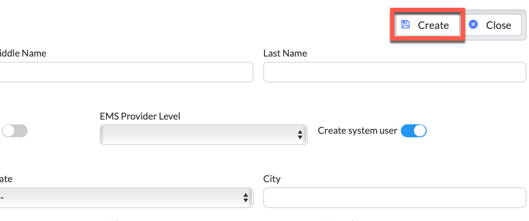Click the partially visible State label
Image resolution: width=529 pixels, height=221 pixels.
pos(6,179)
